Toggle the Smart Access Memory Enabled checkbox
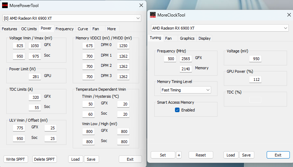 [177, 110]
